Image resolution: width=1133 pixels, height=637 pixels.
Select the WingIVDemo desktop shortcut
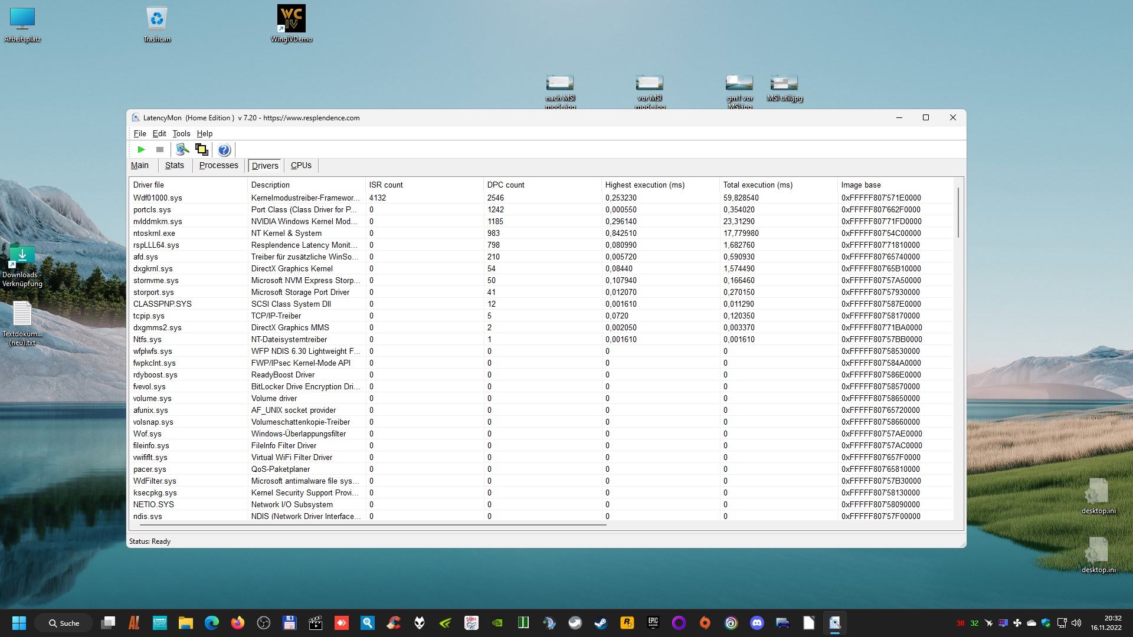pos(292,25)
